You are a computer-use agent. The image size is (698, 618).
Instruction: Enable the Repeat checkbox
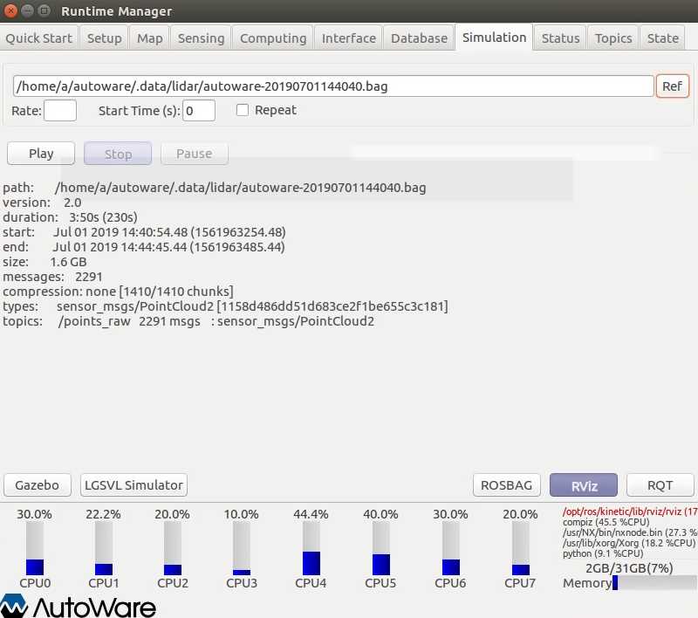pos(243,110)
